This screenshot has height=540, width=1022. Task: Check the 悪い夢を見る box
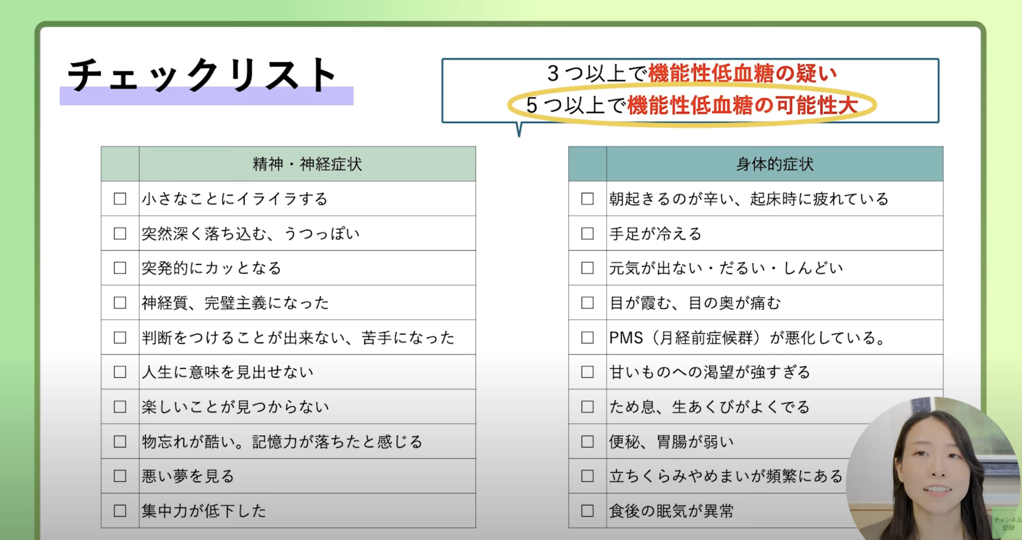120,476
